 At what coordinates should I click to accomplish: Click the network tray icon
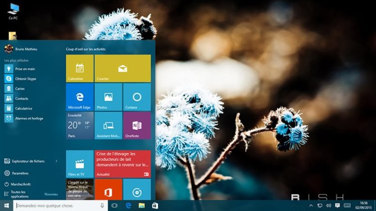coord(320,206)
